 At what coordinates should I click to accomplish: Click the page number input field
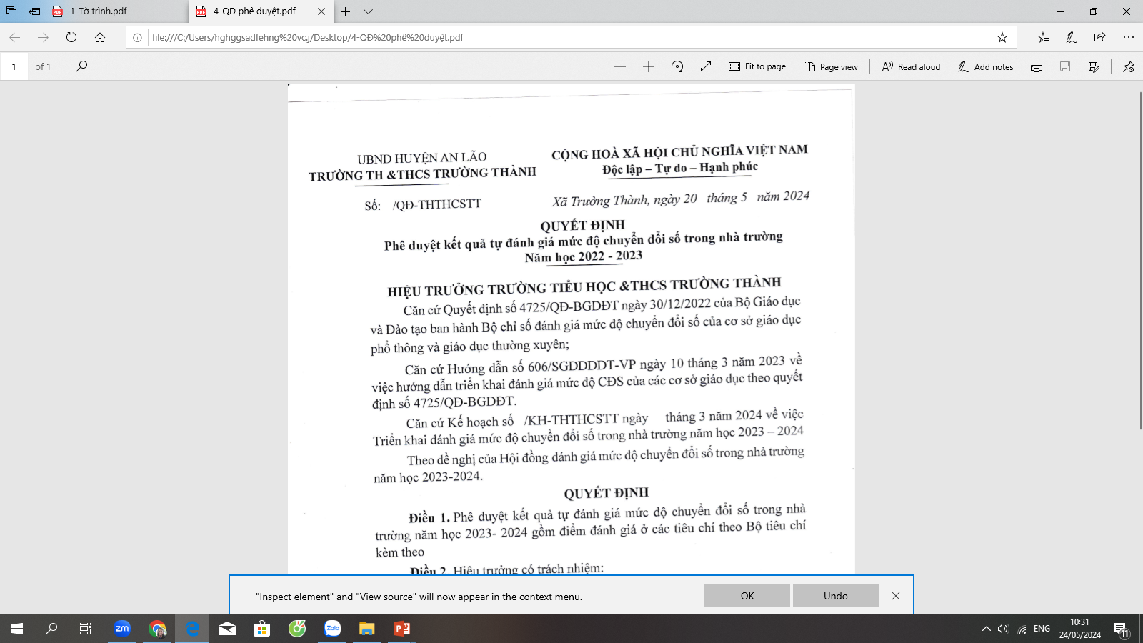[x=14, y=66]
